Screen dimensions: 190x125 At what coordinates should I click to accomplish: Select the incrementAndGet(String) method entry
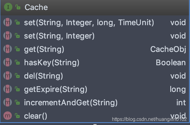click(95, 102)
